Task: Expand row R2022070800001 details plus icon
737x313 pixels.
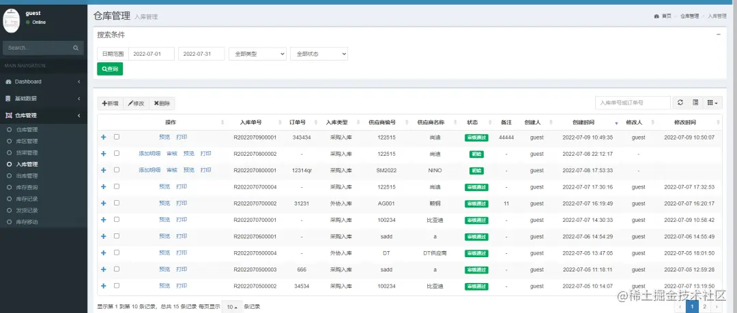Action: point(104,170)
